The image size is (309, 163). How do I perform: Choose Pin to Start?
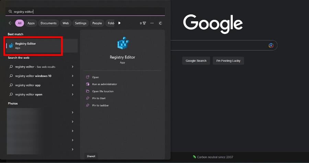[99, 98]
